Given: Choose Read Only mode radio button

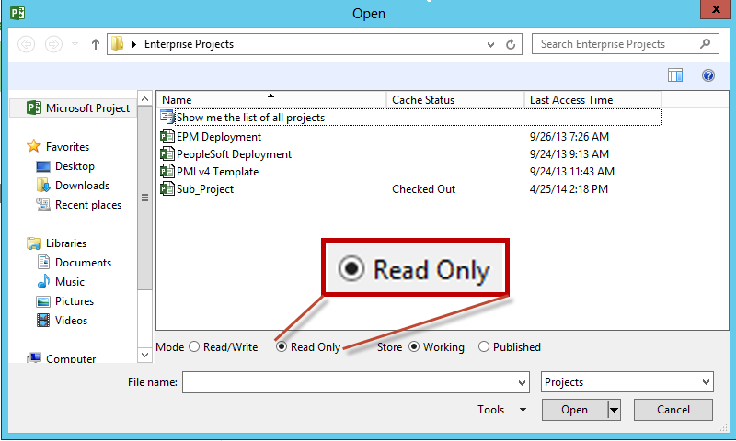Looking at the screenshot, I should point(282,346).
